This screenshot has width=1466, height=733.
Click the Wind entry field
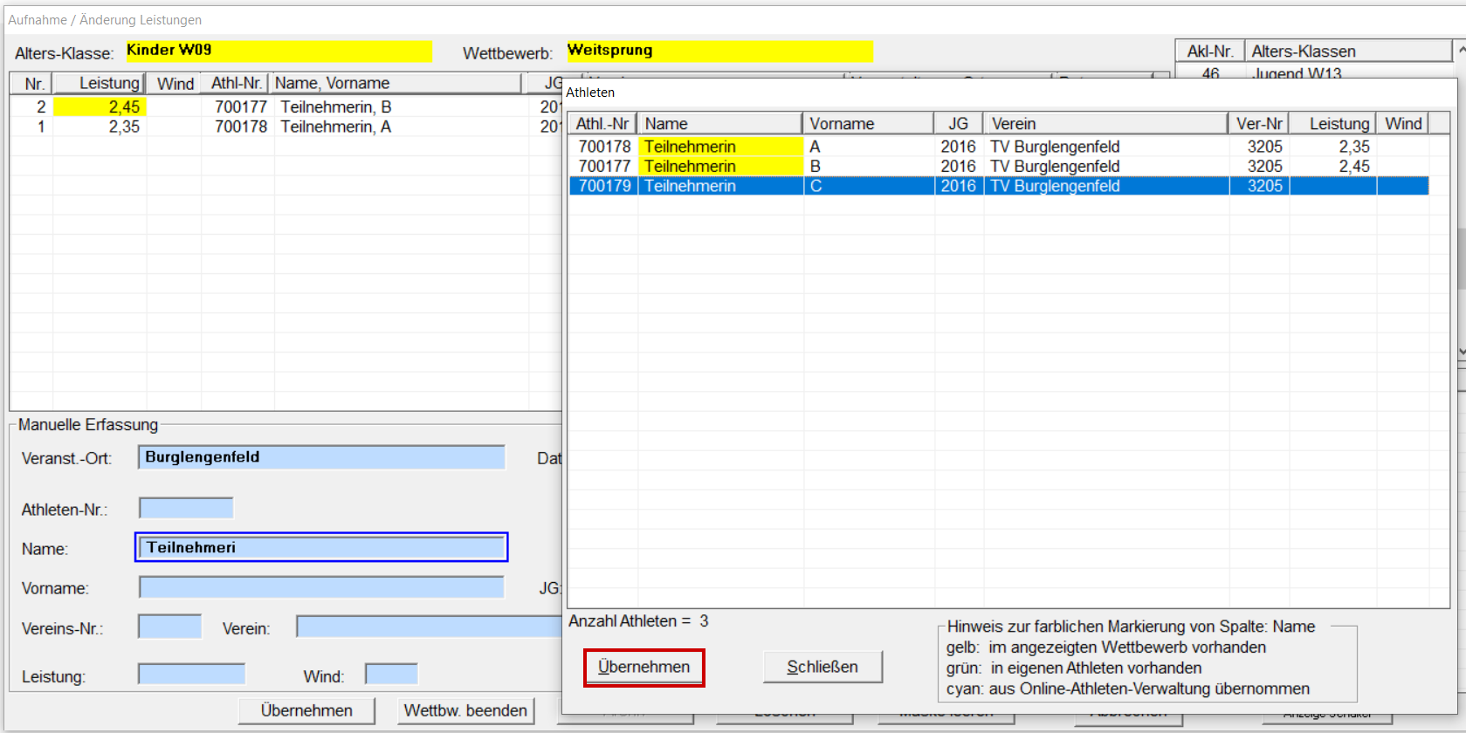pos(391,675)
